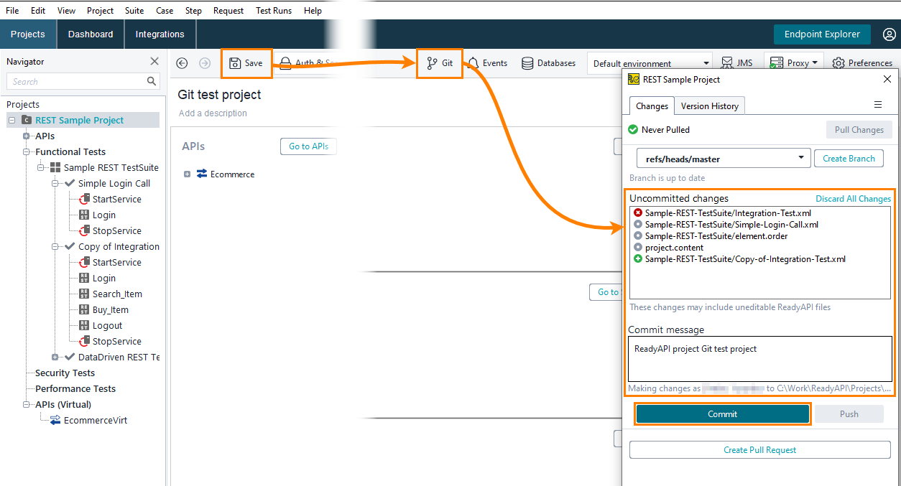Open the Test Runs menu
Viewport: 901px width, 486px height.
(x=274, y=11)
